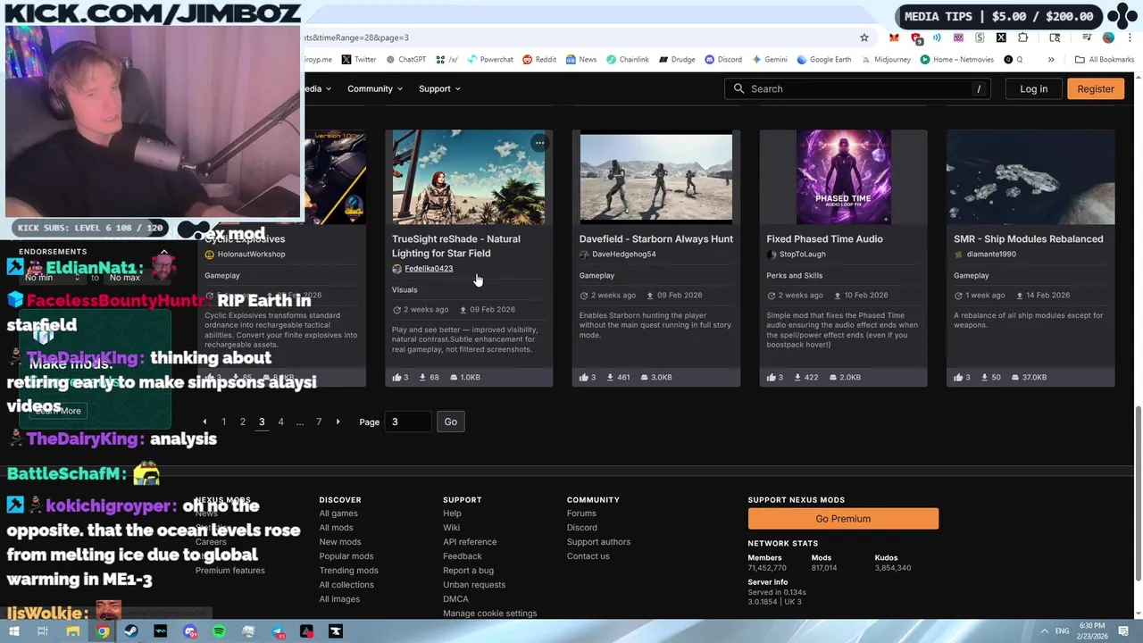Open the Perks and Skills category
1143x643 pixels.
pos(794,275)
